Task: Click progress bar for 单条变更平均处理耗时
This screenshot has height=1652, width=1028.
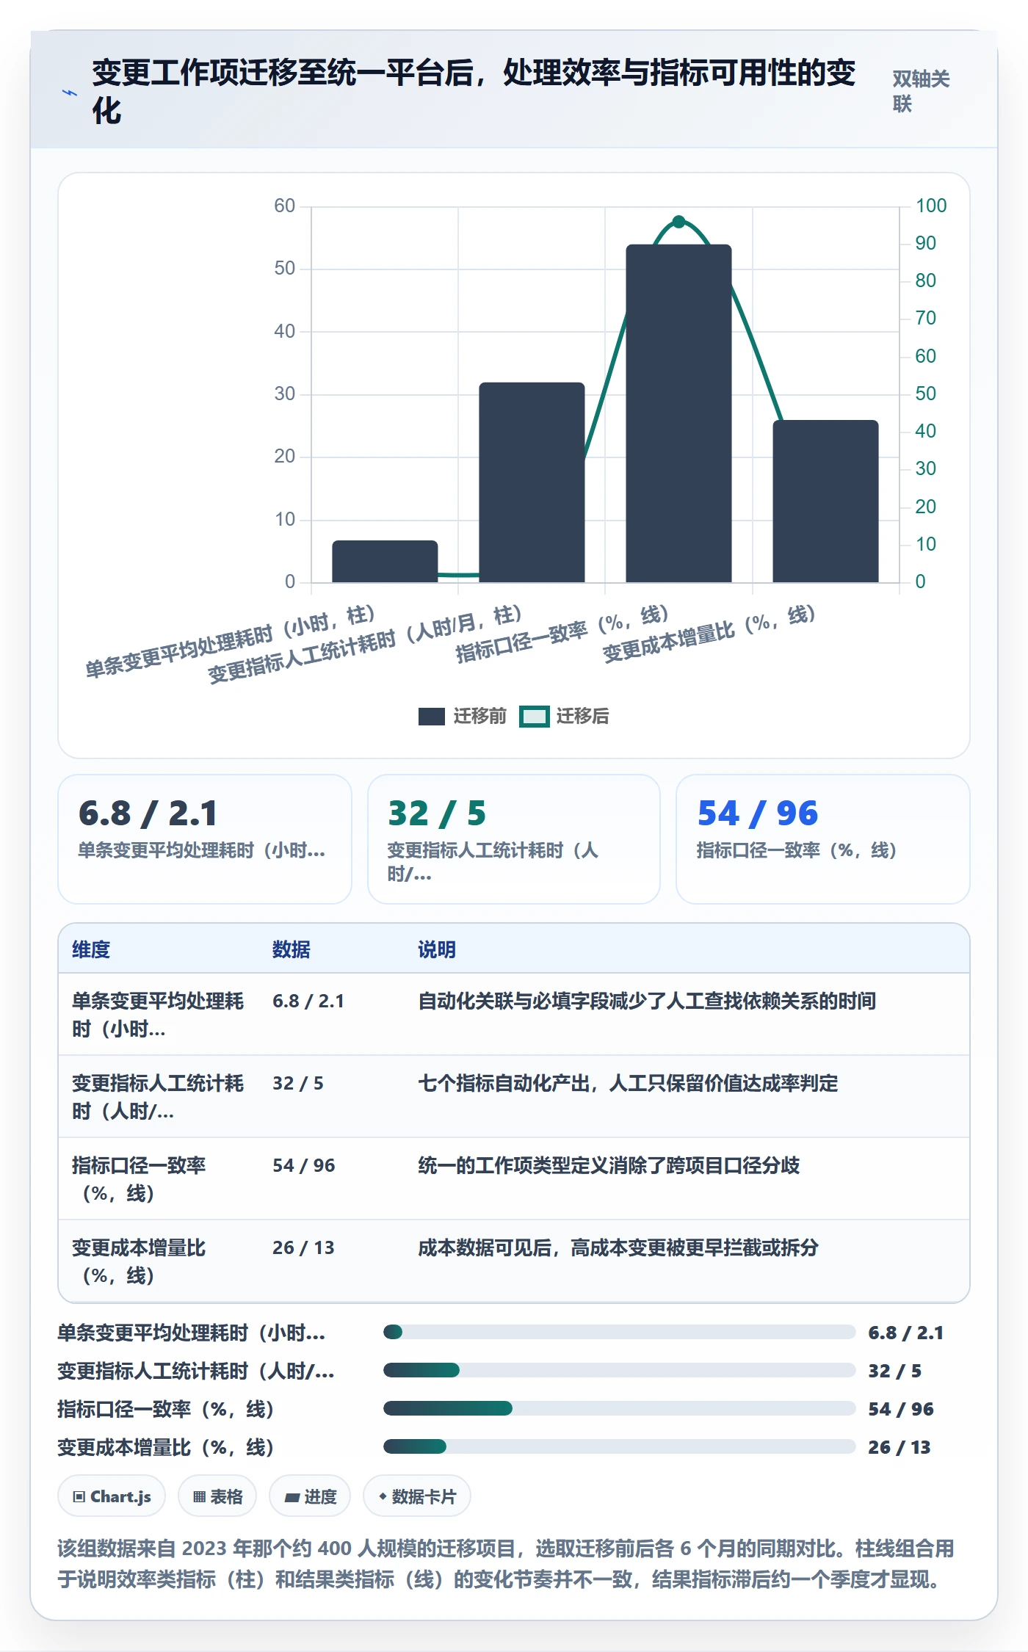Action: point(619,1332)
